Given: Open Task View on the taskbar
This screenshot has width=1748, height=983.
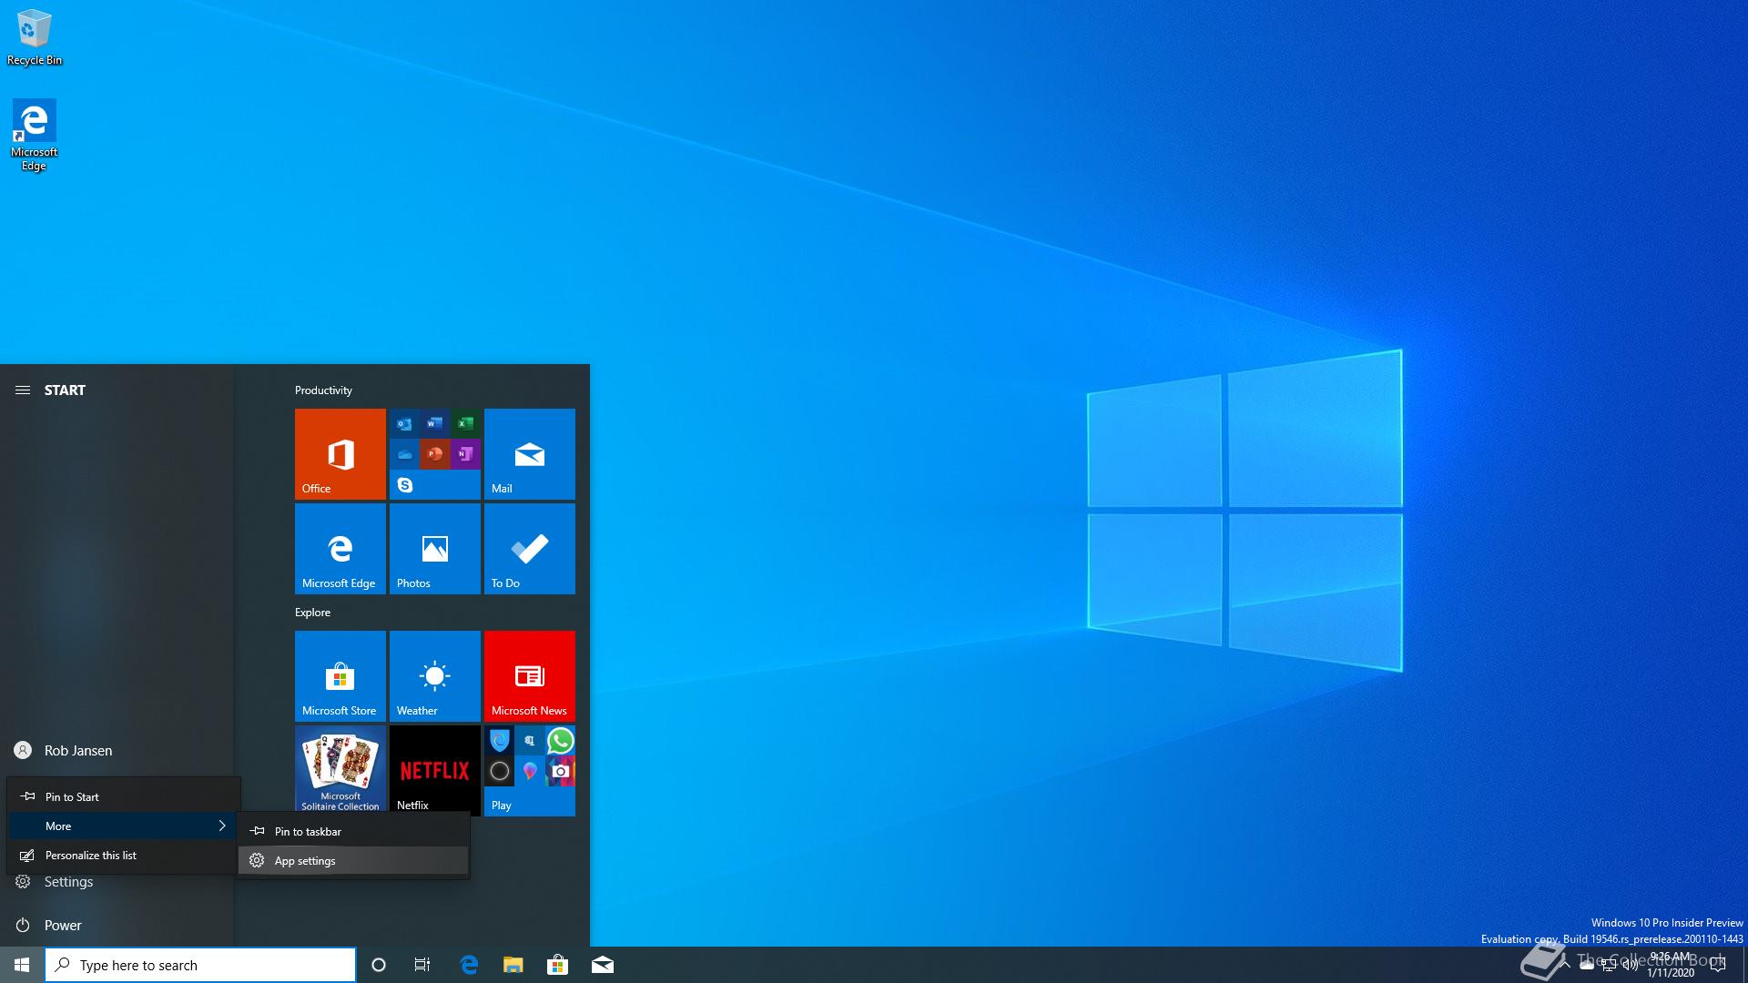Looking at the screenshot, I should tap(422, 965).
